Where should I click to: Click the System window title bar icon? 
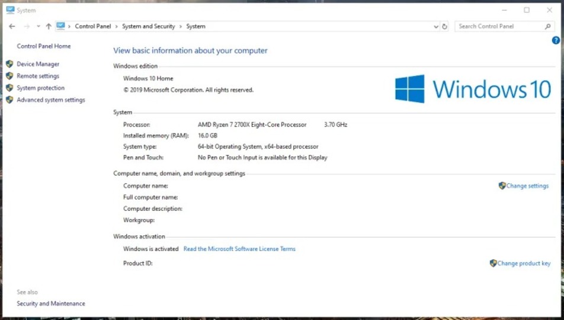point(10,10)
